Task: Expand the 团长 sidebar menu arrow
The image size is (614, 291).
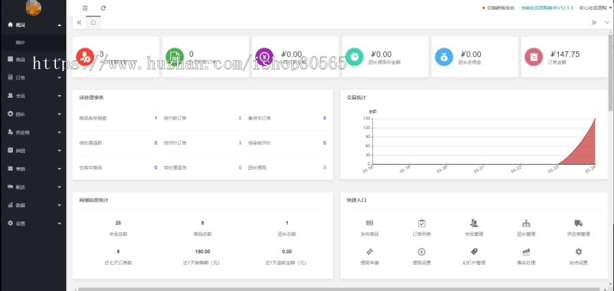Action: (x=59, y=114)
